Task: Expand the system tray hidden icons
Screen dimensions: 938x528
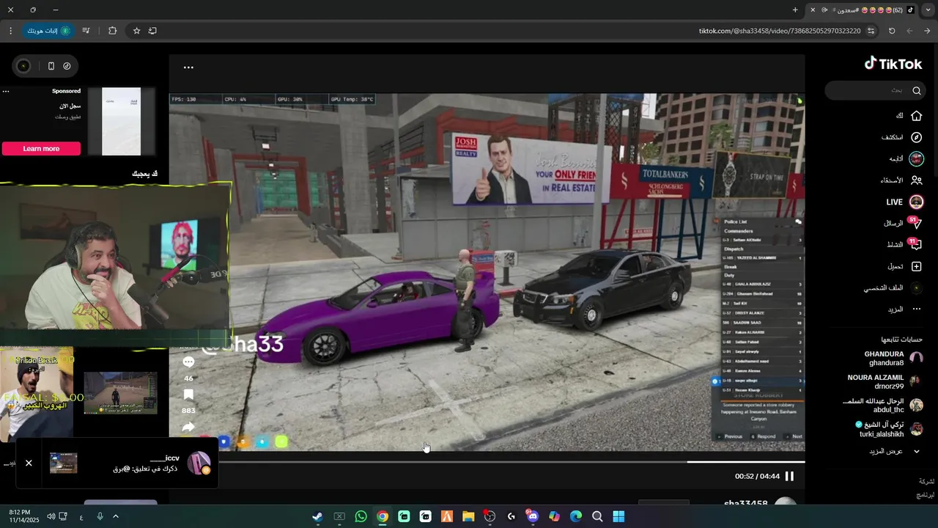Action: [116, 516]
